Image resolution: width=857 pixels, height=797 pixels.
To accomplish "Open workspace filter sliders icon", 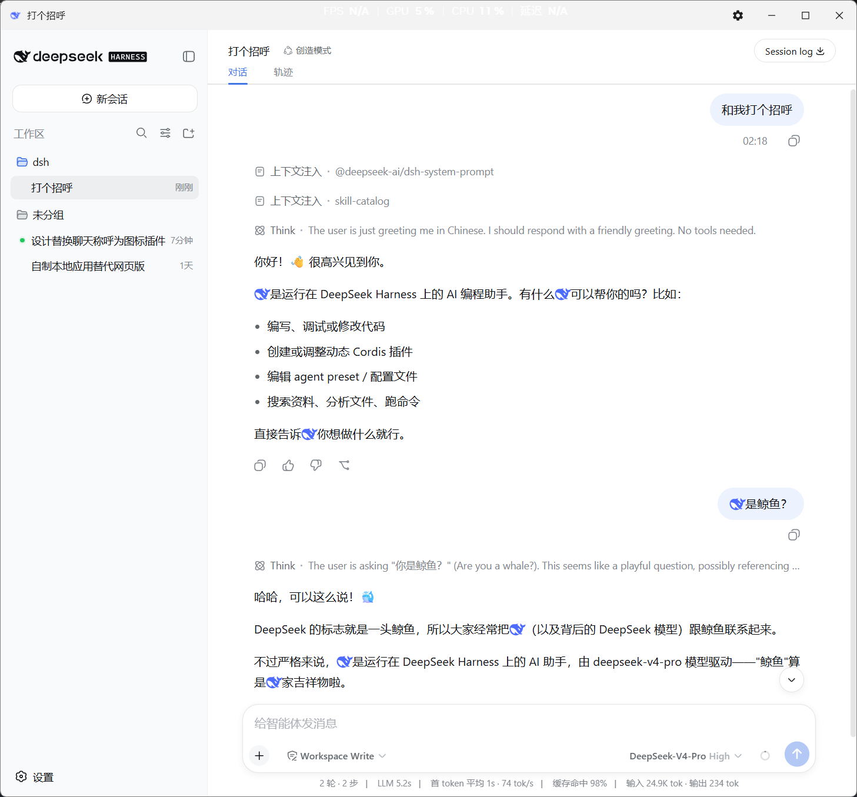I will [x=165, y=134].
